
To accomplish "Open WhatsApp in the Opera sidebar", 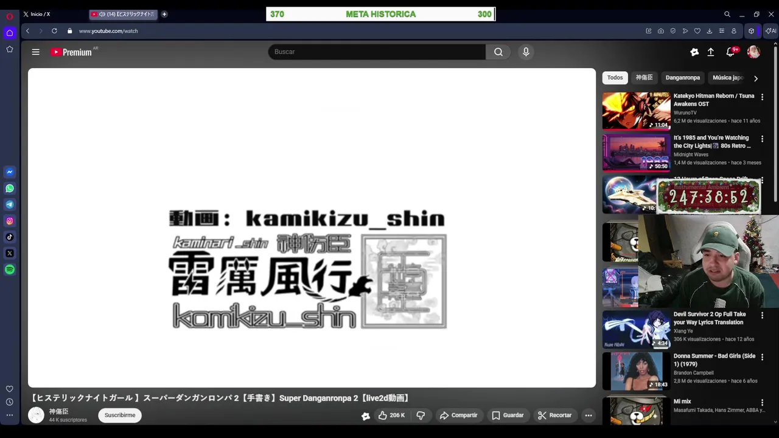I will (10, 189).
